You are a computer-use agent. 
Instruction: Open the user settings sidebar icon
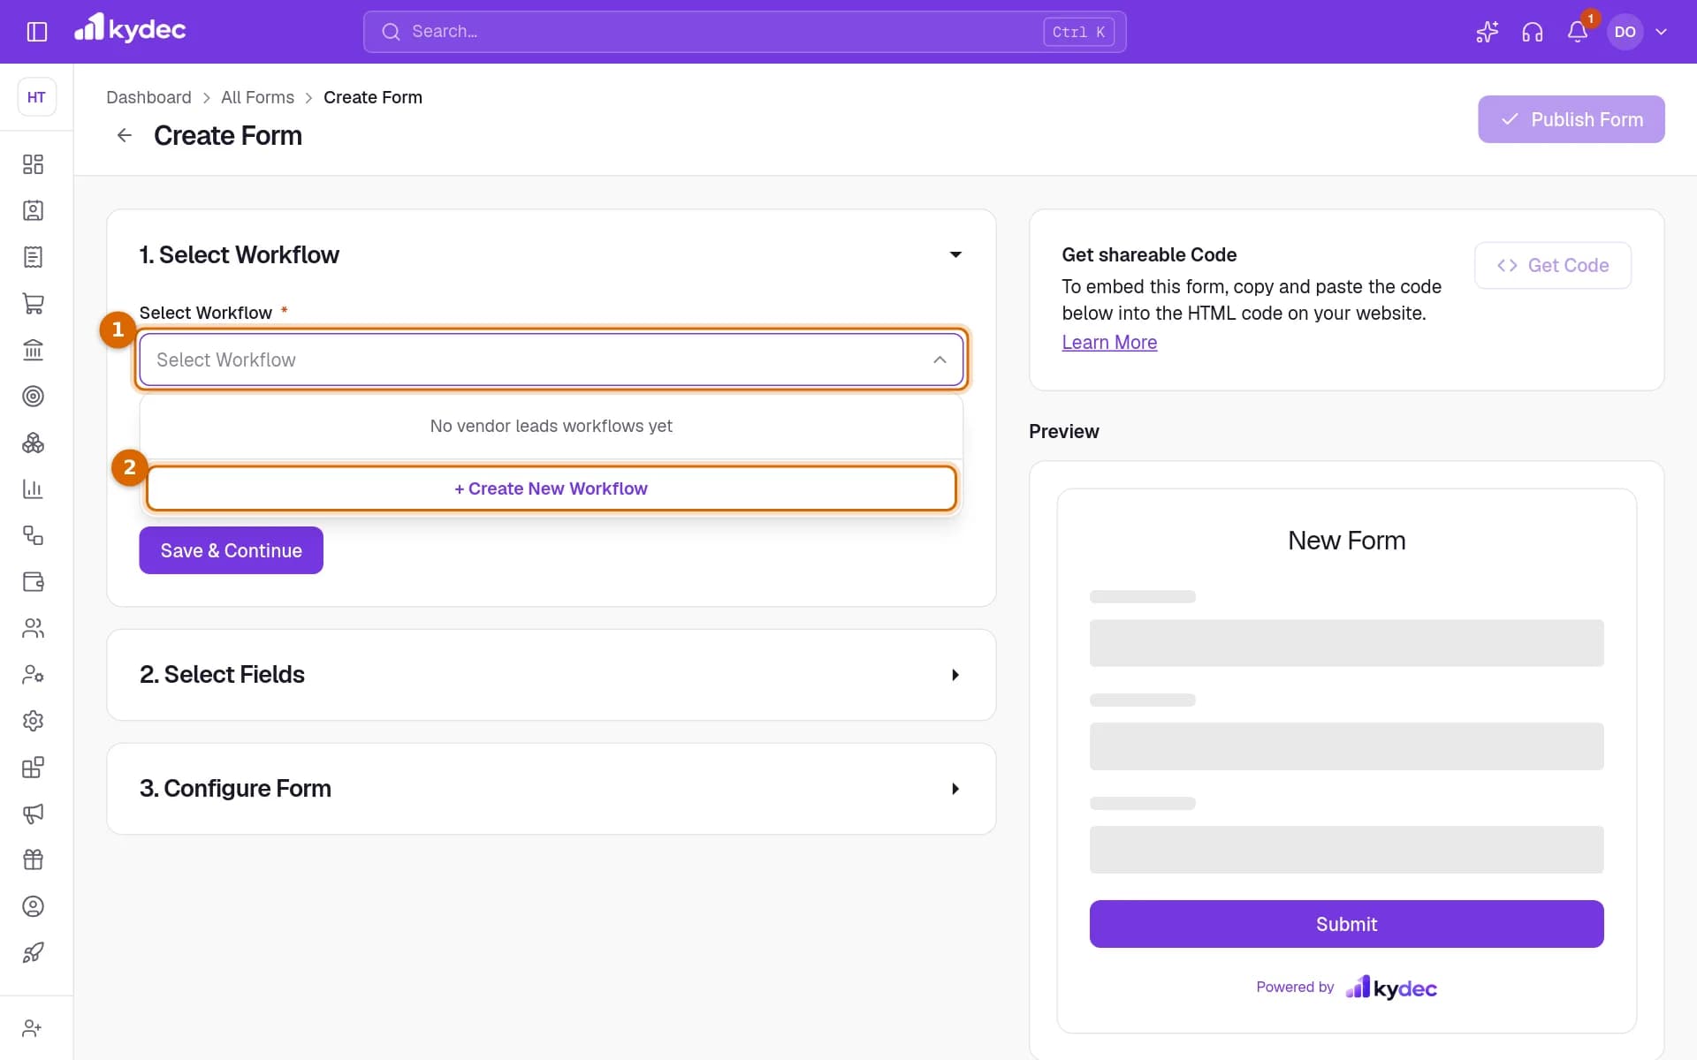pyautogui.click(x=34, y=674)
